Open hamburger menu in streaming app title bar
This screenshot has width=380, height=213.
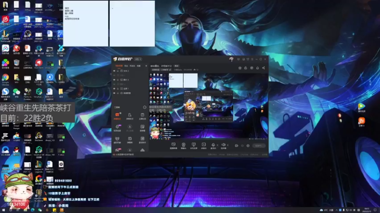point(252,59)
